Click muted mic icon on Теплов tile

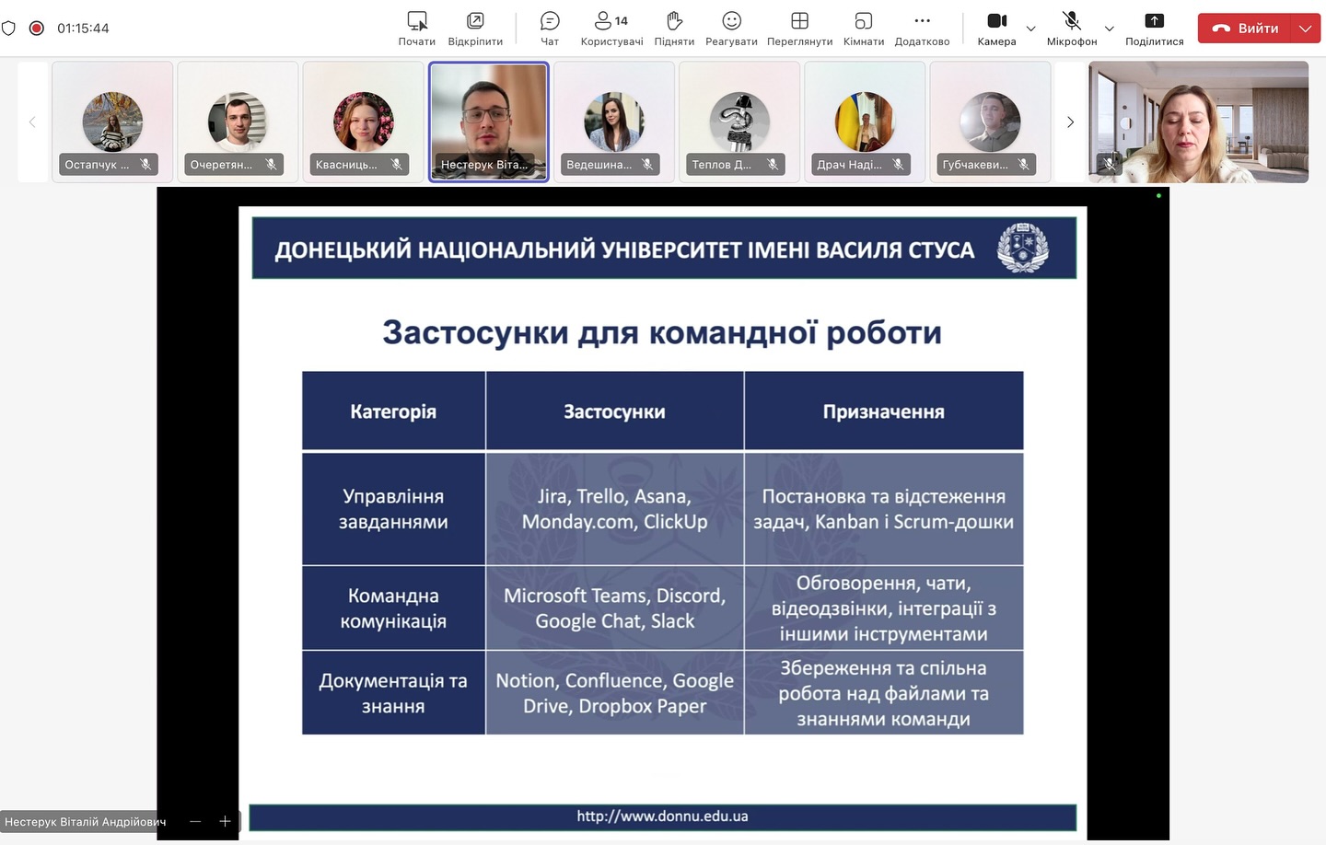click(773, 164)
